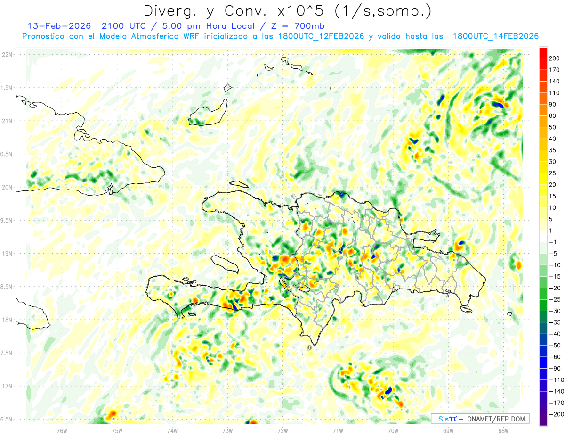Click the init time '1800UTC_12FEB2026'
565x437 pixels.
tap(321, 36)
